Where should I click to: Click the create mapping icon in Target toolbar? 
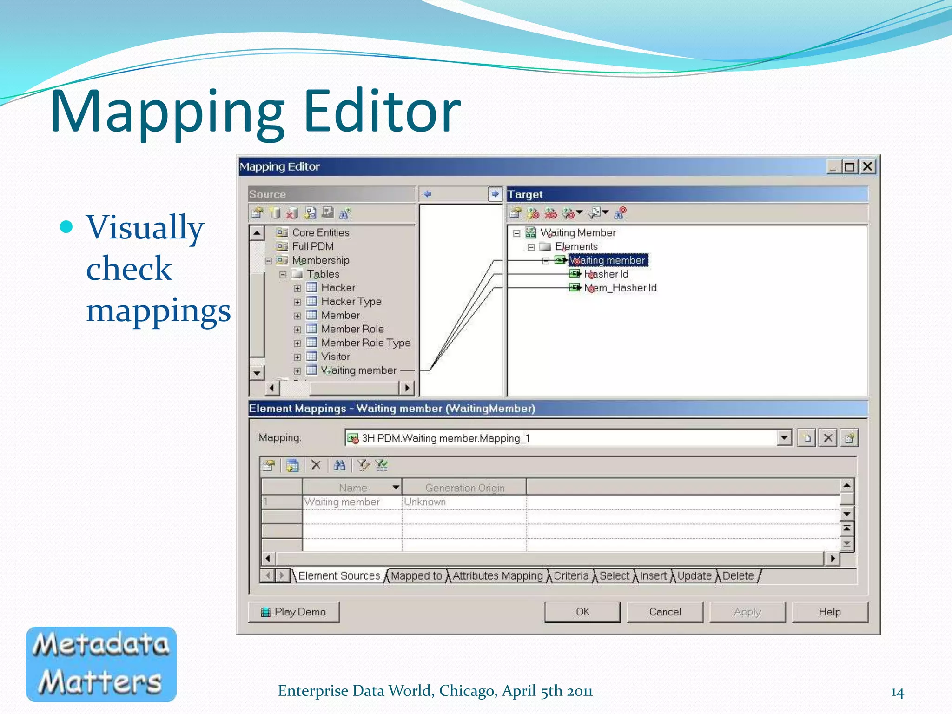pos(533,213)
